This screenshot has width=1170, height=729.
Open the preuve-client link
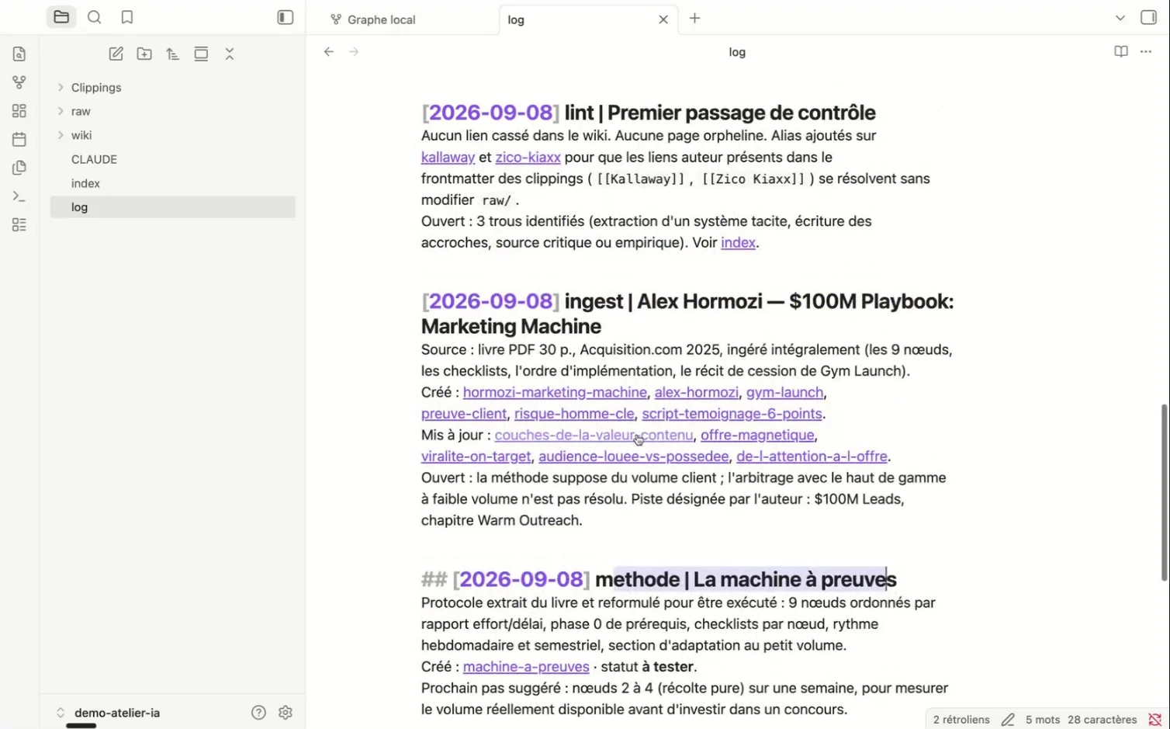[x=464, y=414]
